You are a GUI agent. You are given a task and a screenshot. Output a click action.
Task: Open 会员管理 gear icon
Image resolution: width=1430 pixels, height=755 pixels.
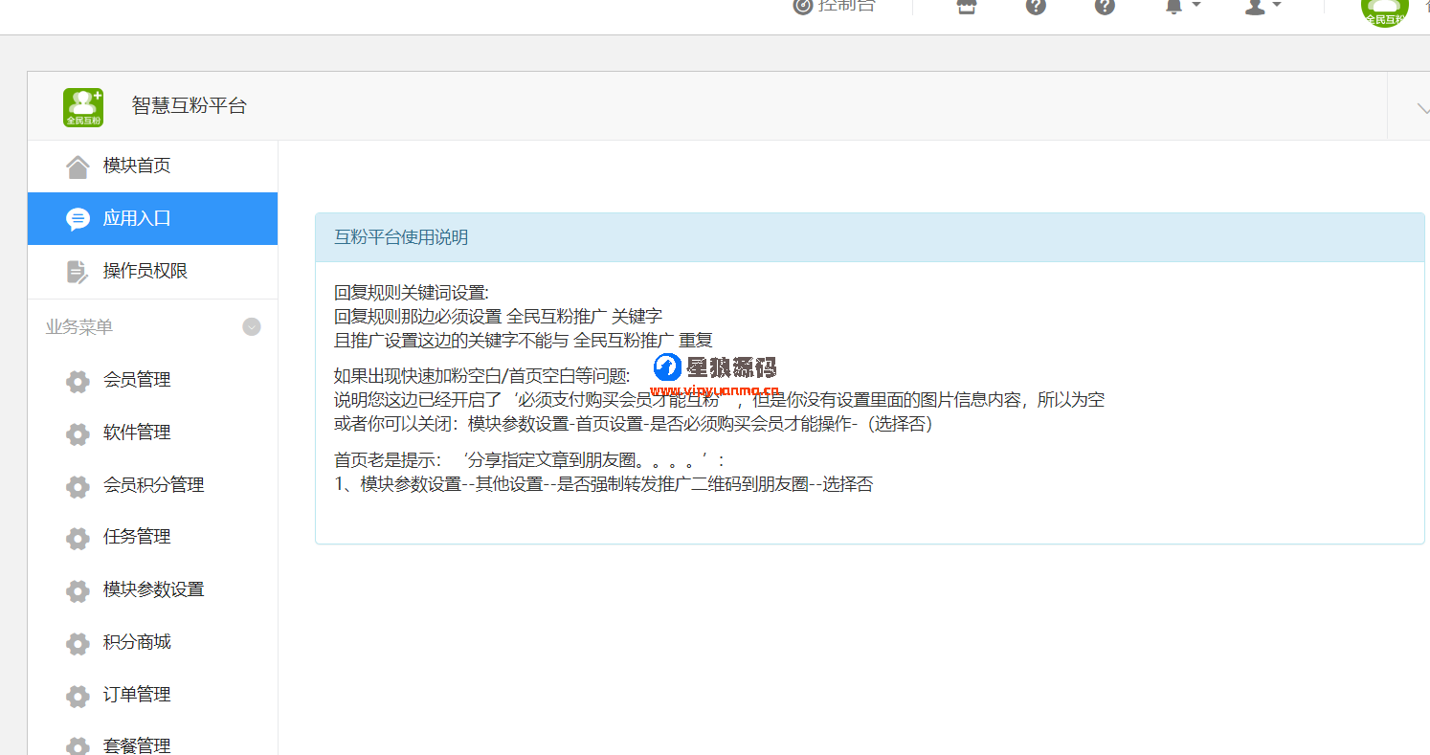click(x=78, y=381)
